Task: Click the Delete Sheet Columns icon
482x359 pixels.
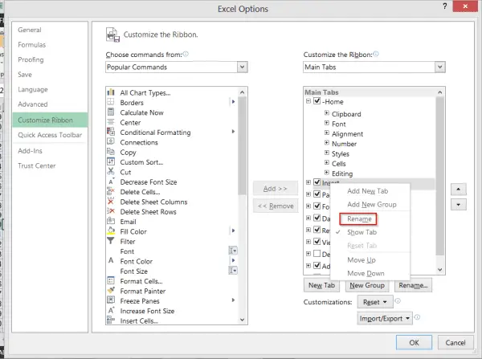Action: (x=111, y=202)
